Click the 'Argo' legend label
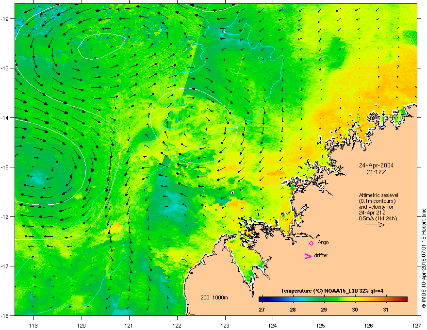This screenshot has width=427, height=330. pyautogui.click(x=323, y=242)
